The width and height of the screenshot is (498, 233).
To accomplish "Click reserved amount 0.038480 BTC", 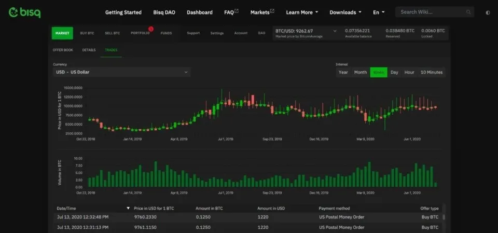I will 400,31.
